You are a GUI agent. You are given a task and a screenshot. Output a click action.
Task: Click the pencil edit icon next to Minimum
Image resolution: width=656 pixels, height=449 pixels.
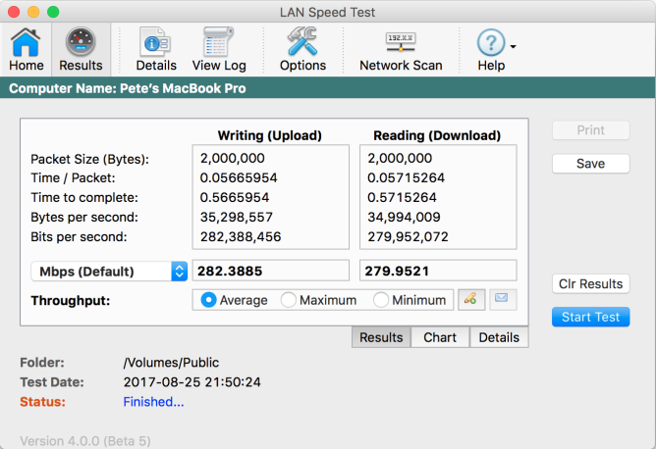pyautogui.click(x=471, y=299)
